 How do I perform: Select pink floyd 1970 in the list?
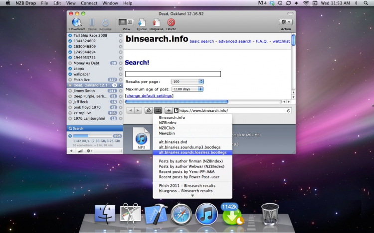click(x=95, y=107)
